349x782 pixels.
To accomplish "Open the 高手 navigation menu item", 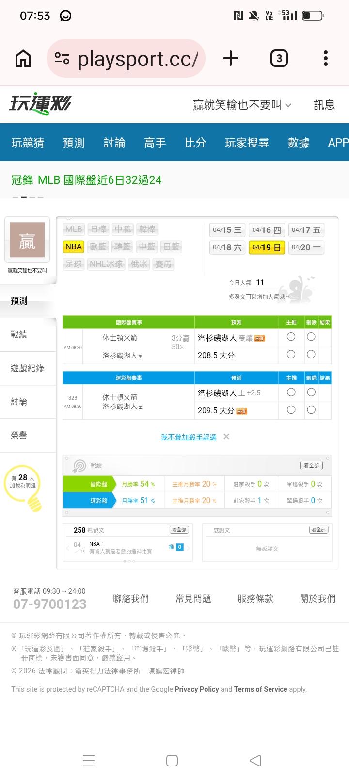I will coord(155,143).
